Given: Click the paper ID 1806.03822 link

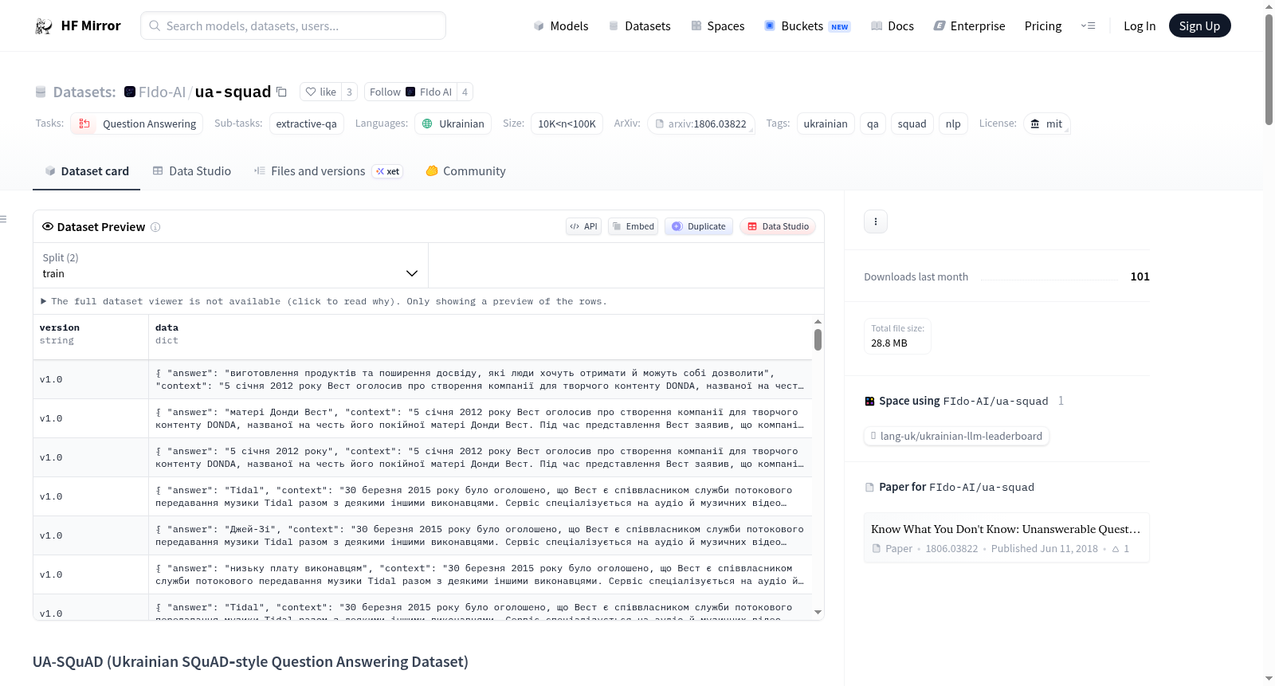Looking at the screenshot, I should tap(951, 549).
